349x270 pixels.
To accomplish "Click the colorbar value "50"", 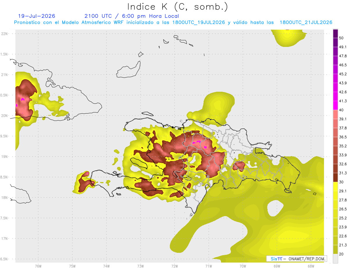I will click(341, 38).
